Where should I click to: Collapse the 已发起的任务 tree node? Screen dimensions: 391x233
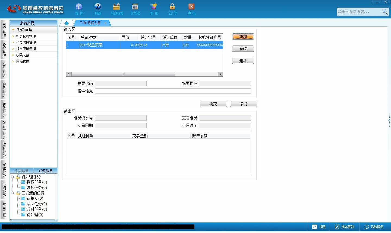[x=12, y=193]
